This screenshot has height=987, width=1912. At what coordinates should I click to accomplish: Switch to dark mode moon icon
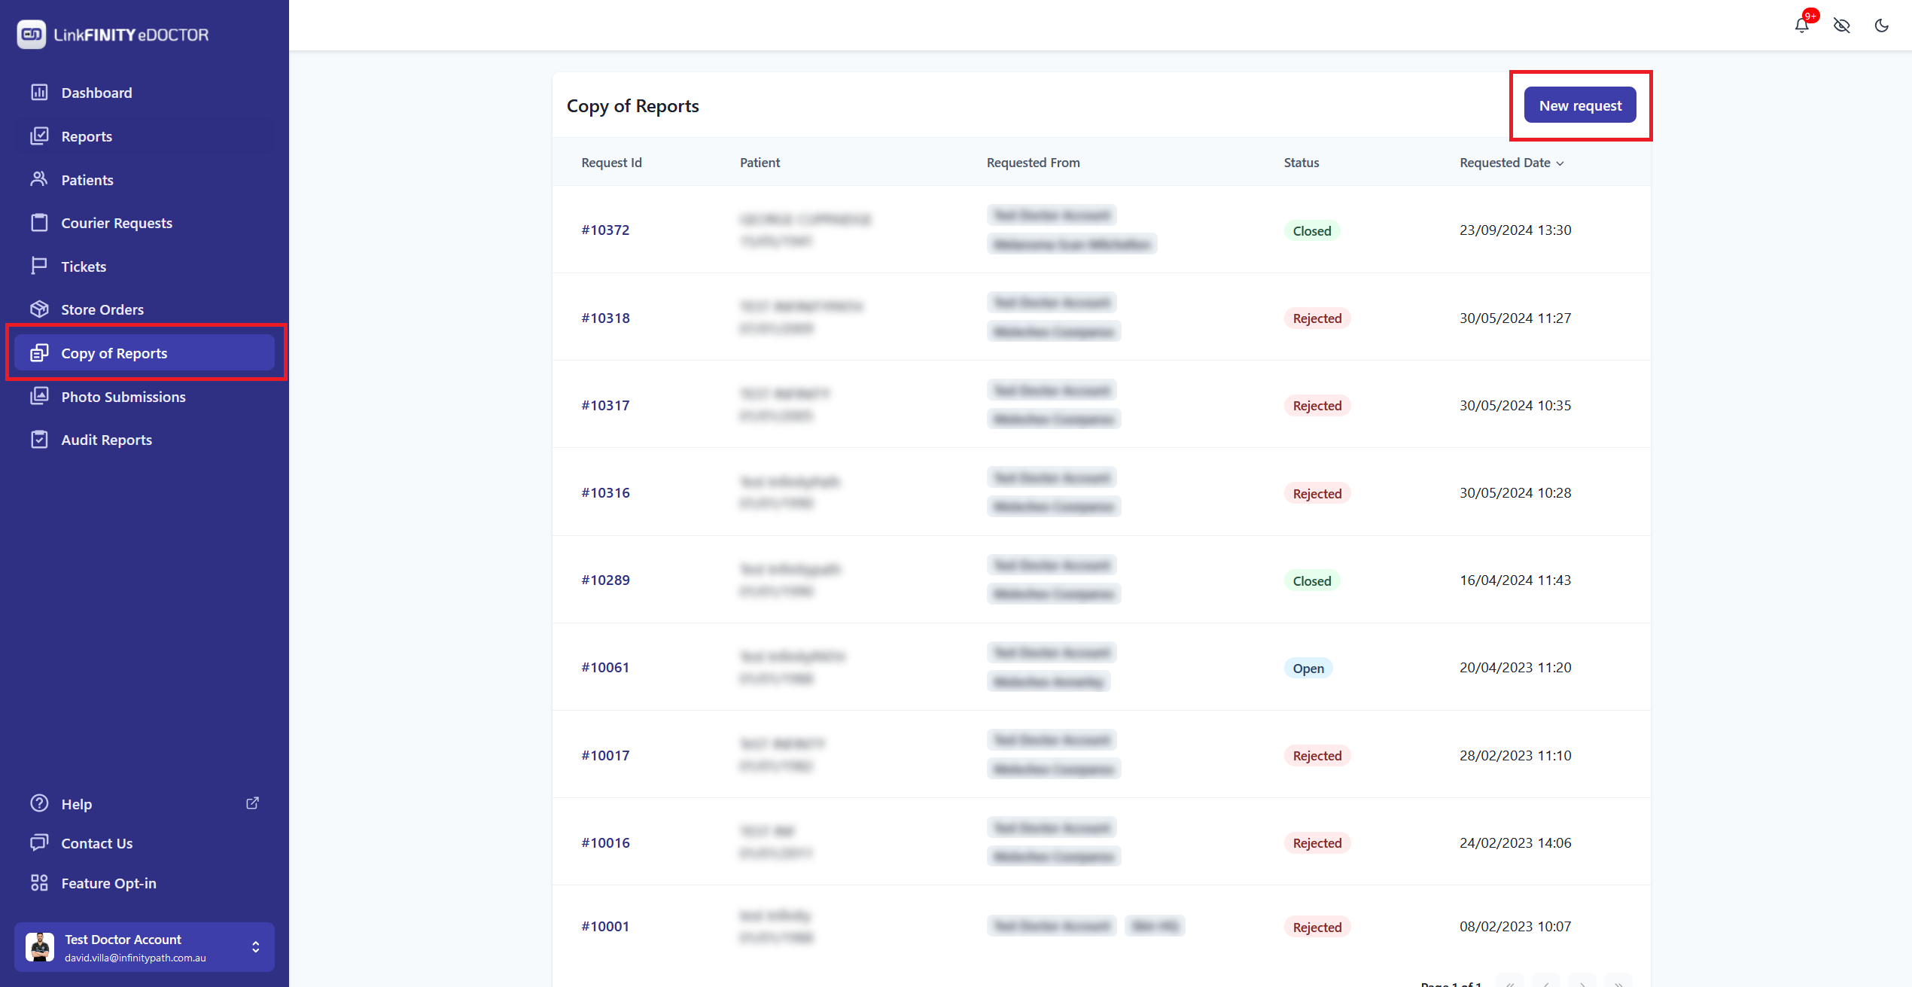(x=1881, y=26)
